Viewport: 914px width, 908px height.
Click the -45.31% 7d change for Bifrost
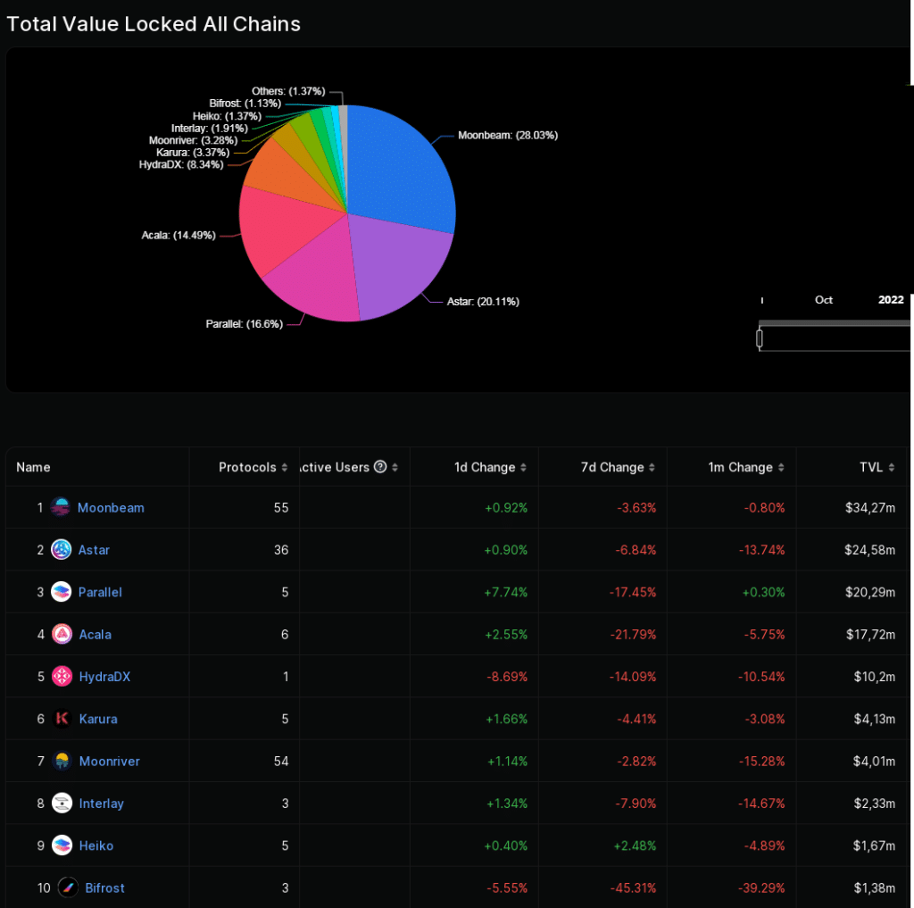(x=633, y=888)
